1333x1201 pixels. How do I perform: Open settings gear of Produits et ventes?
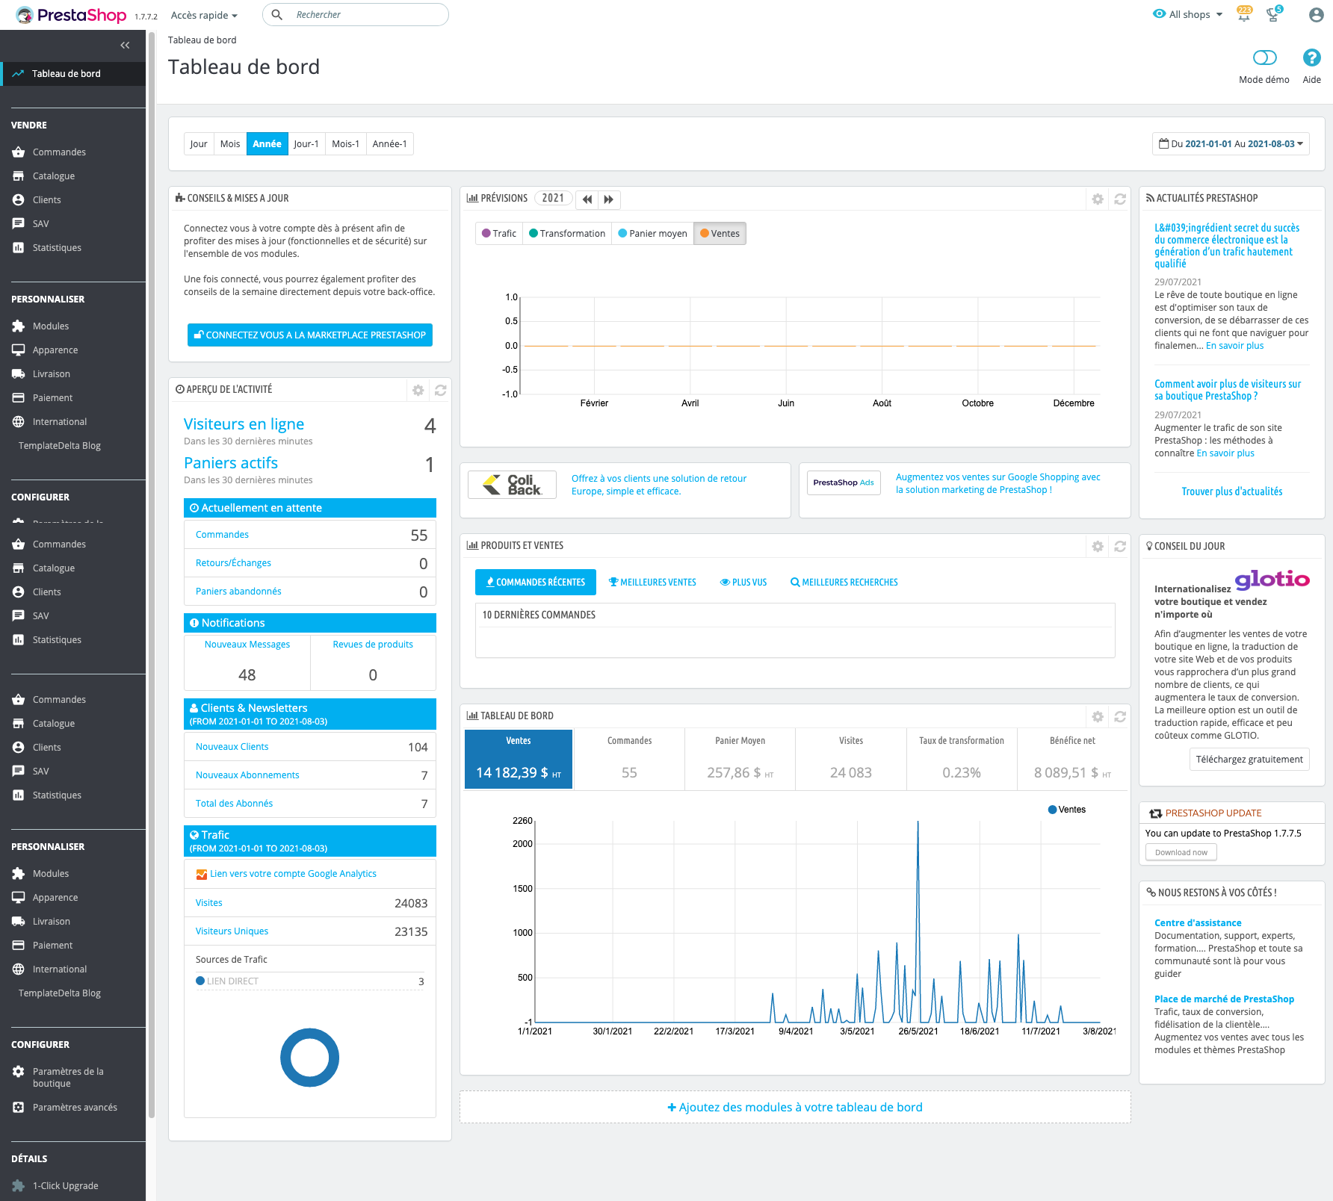click(1098, 546)
